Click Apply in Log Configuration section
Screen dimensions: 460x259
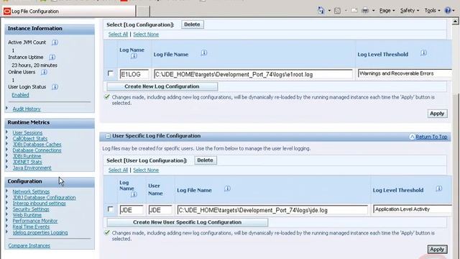[x=437, y=114]
